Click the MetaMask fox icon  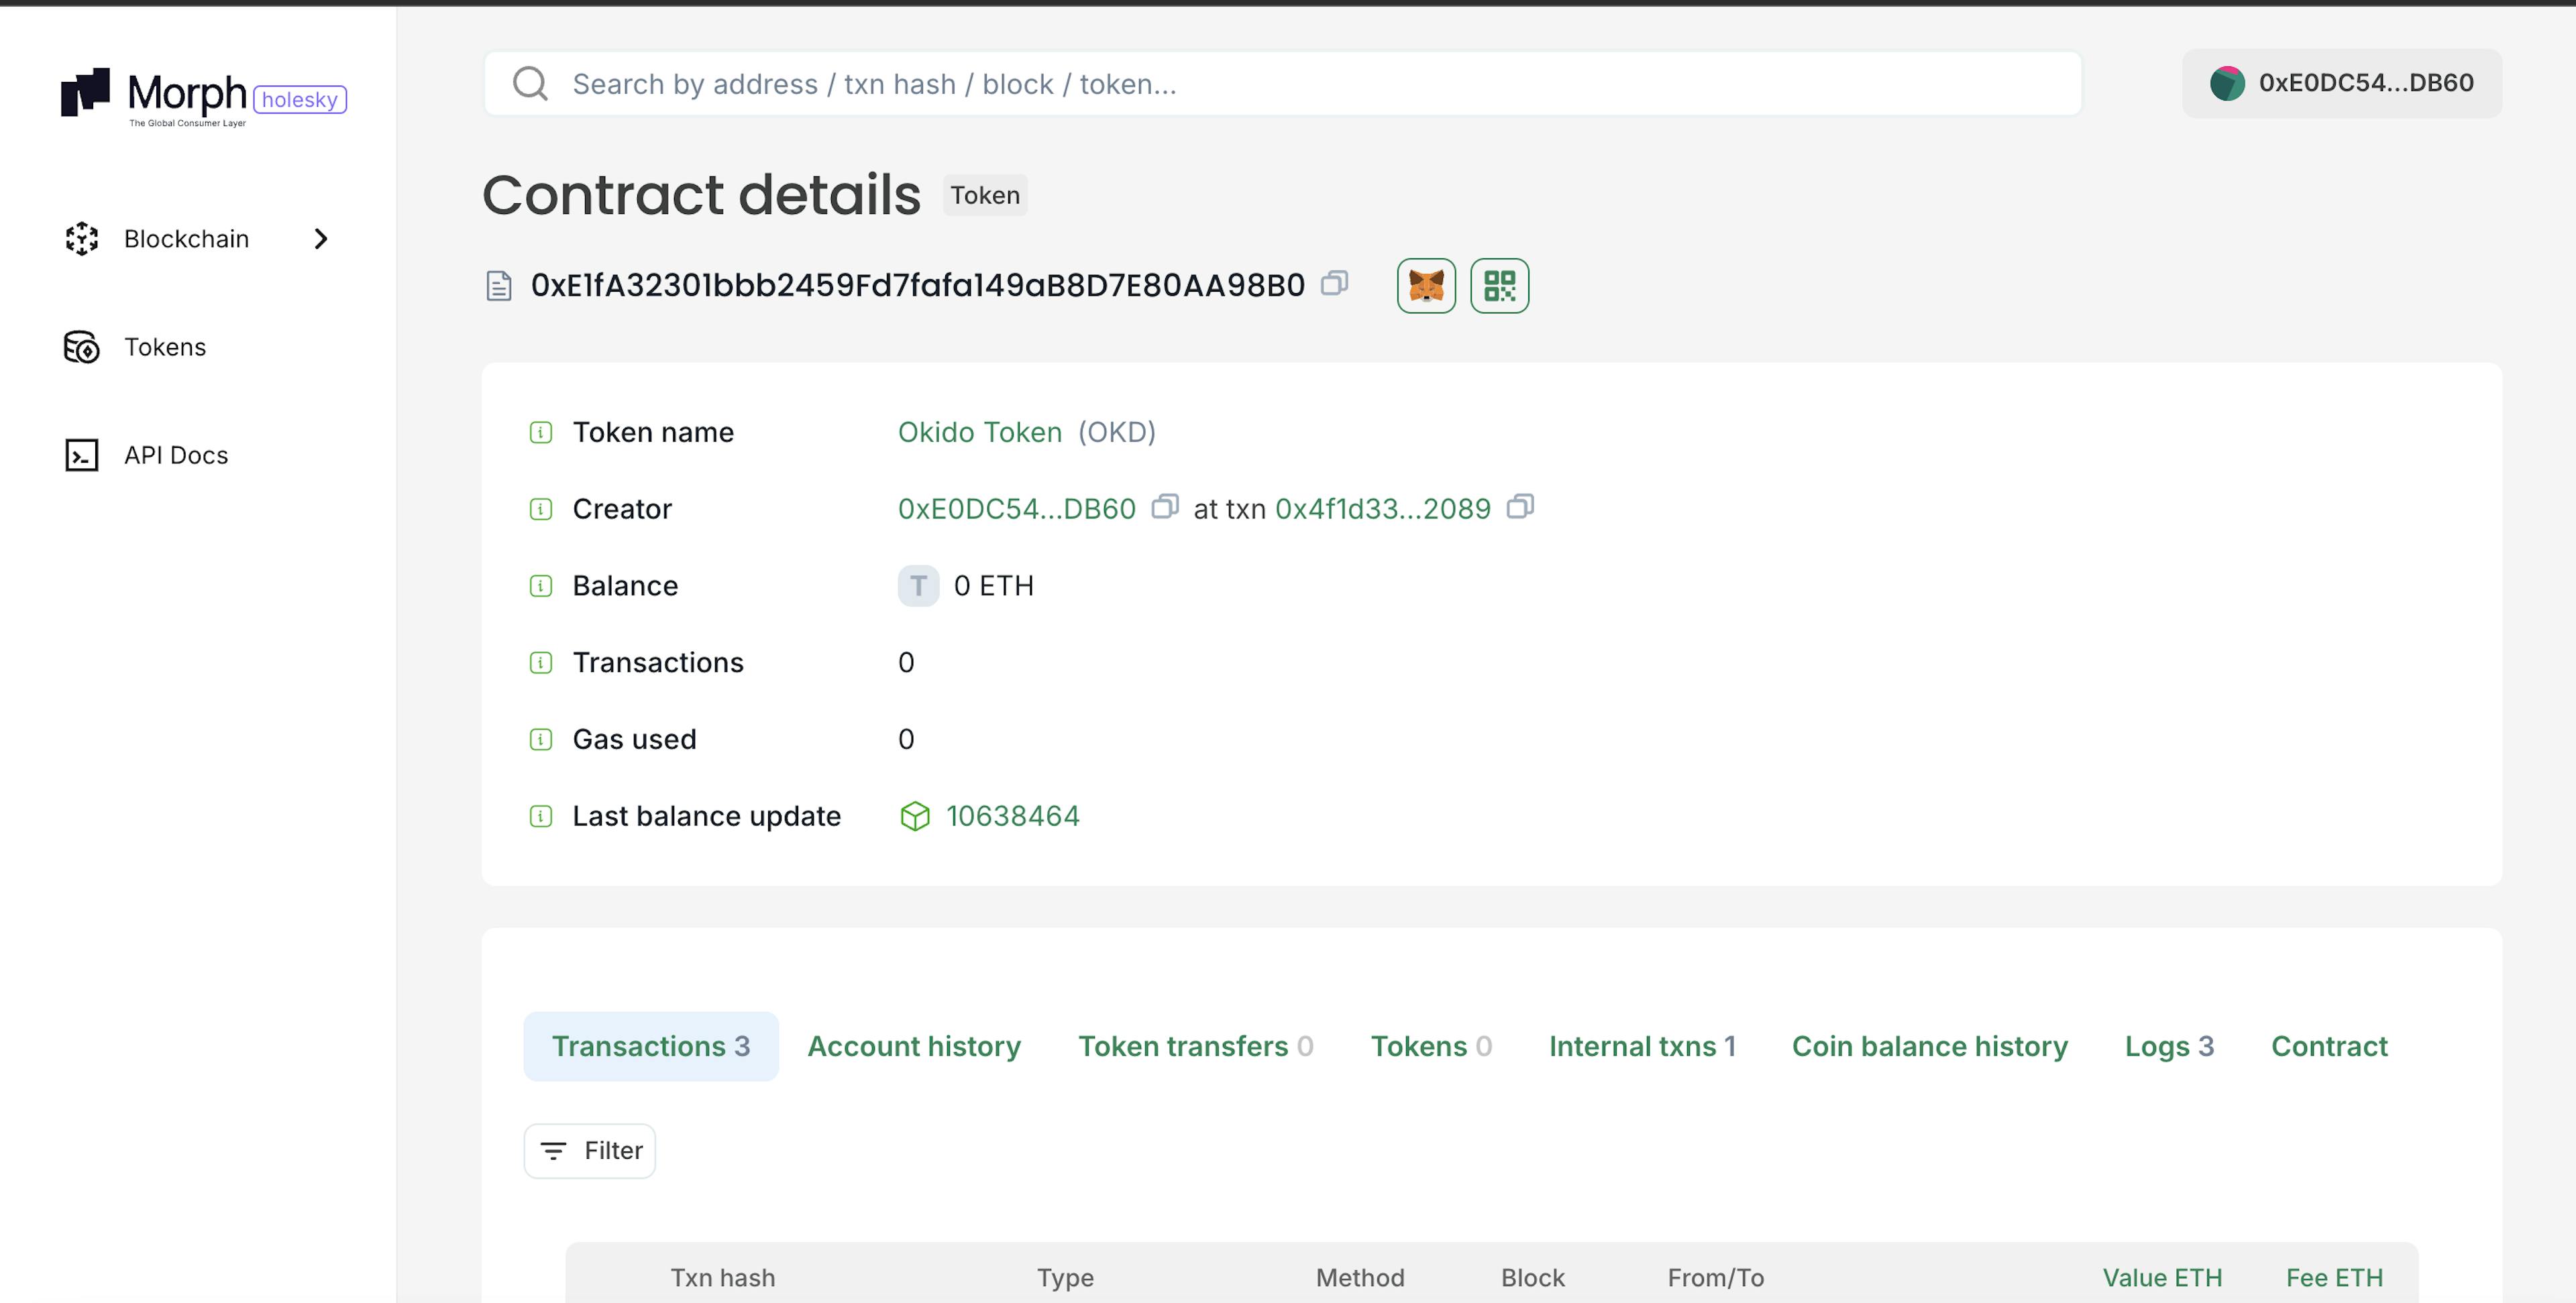(1426, 284)
